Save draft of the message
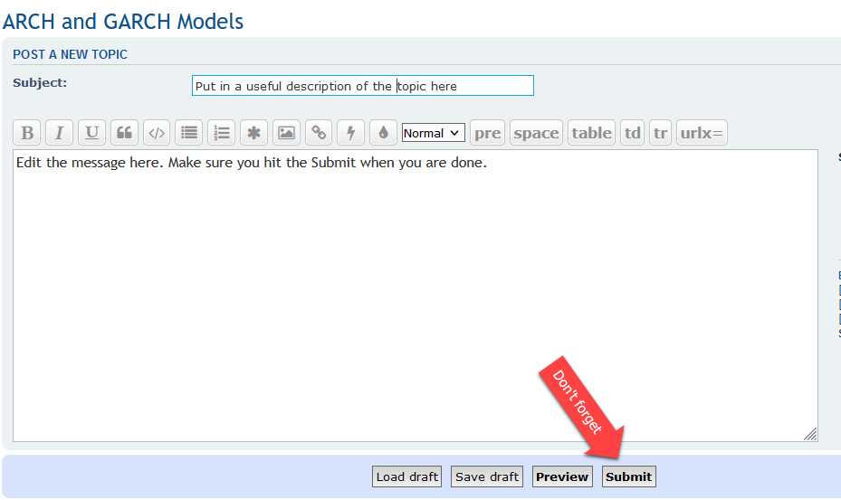The width and height of the screenshot is (841, 500). (x=487, y=476)
